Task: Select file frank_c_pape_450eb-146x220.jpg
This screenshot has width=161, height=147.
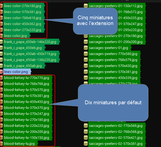Action: (x=30, y=42)
